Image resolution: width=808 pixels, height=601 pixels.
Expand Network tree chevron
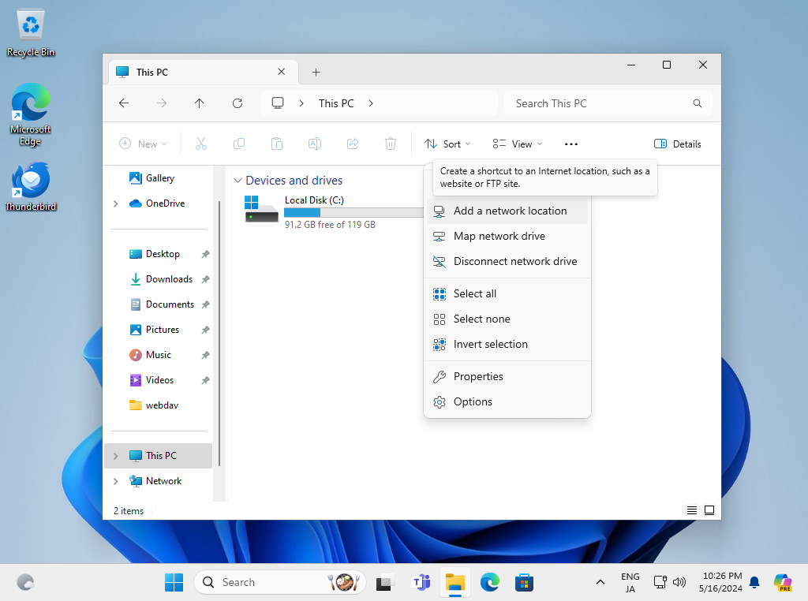tap(116, 481)
